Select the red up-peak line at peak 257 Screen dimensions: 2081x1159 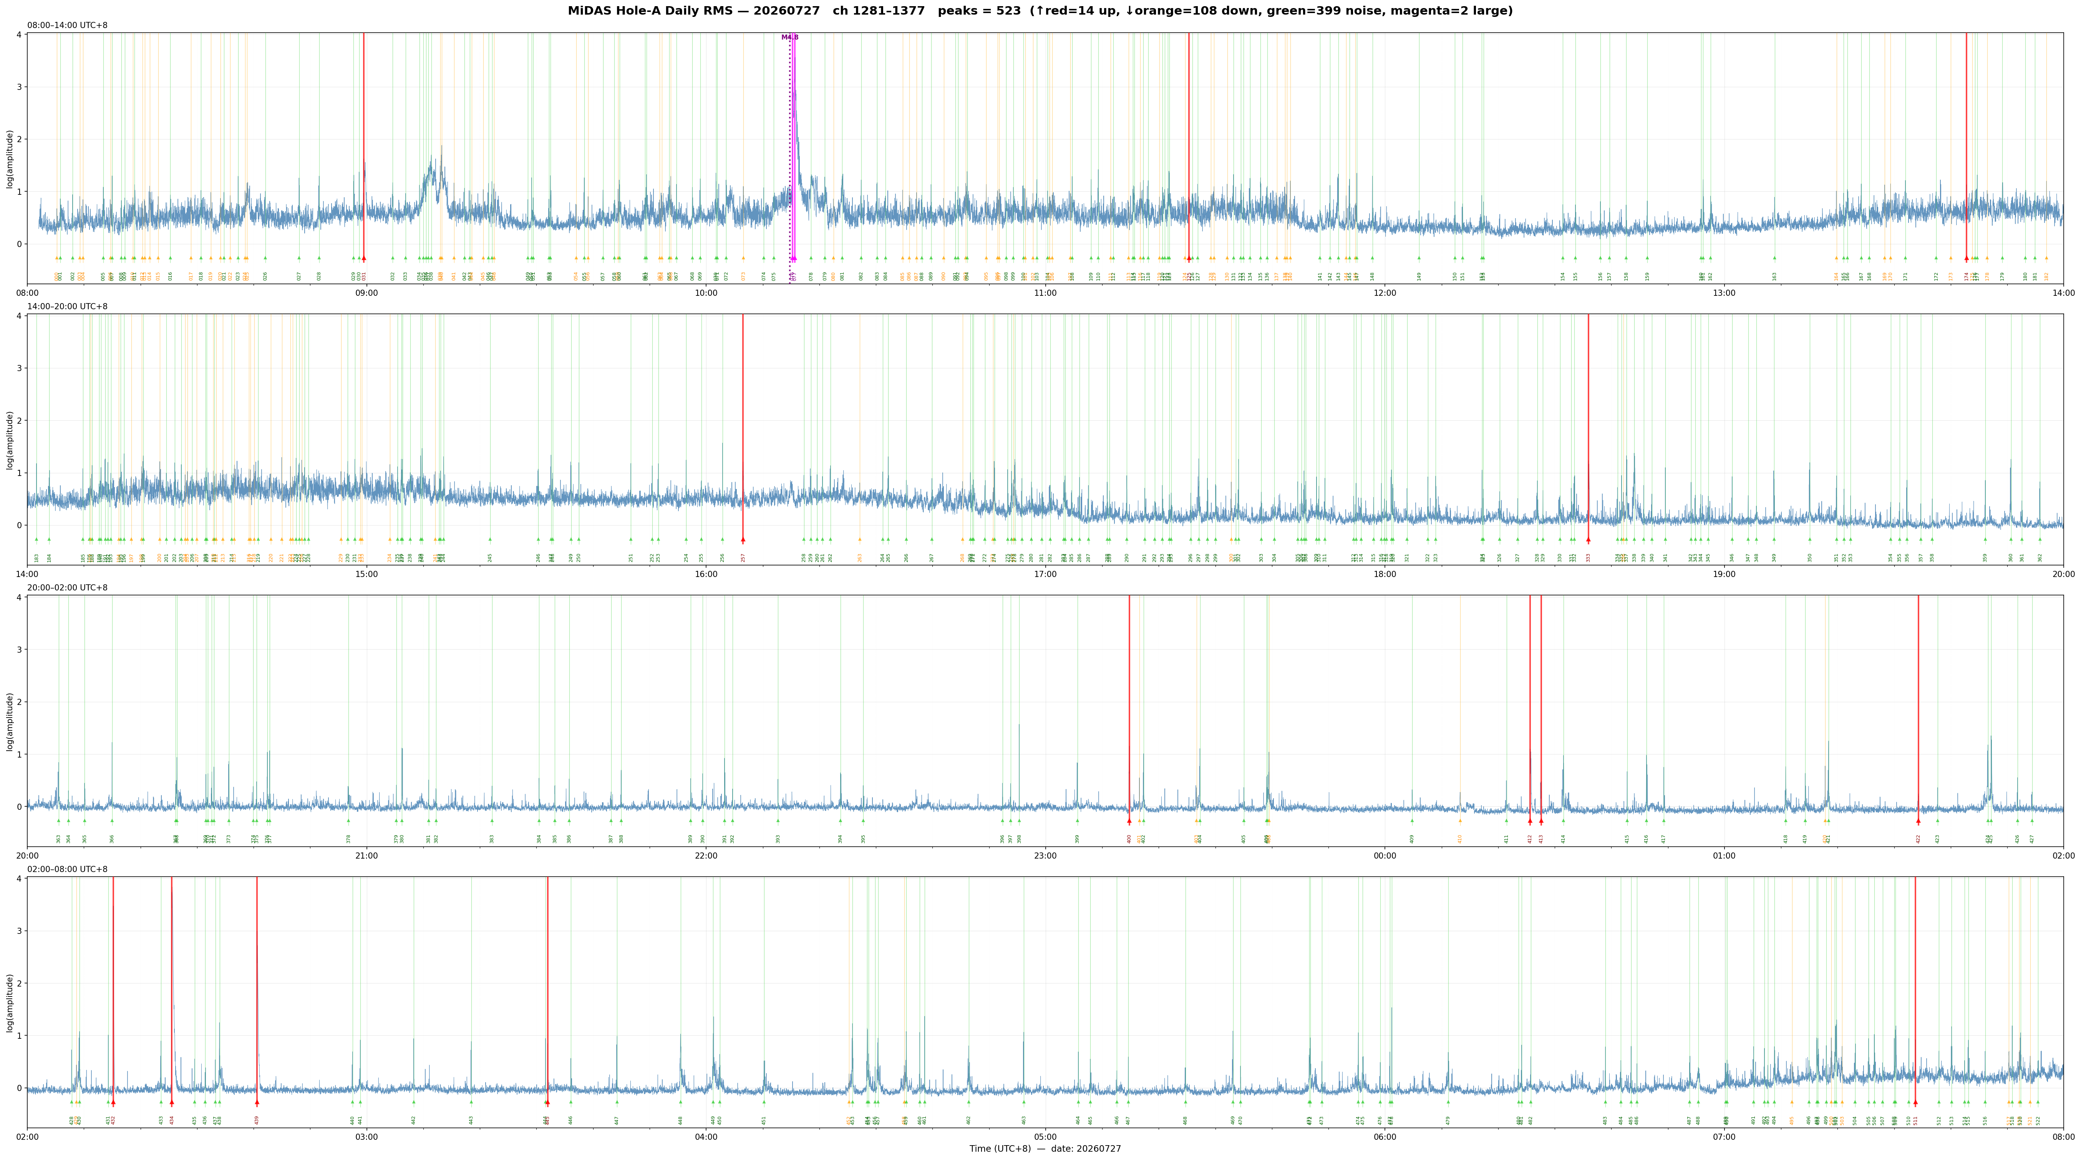[743, 428]
